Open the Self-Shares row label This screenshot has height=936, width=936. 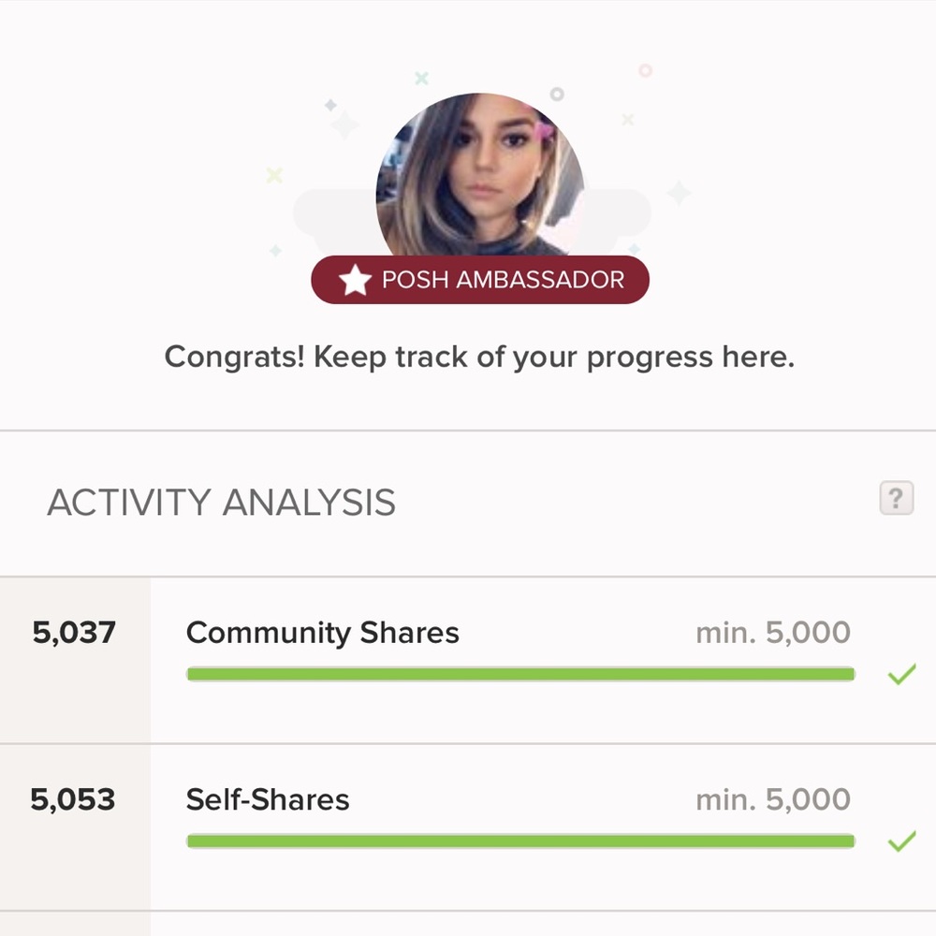coord(268,799)
